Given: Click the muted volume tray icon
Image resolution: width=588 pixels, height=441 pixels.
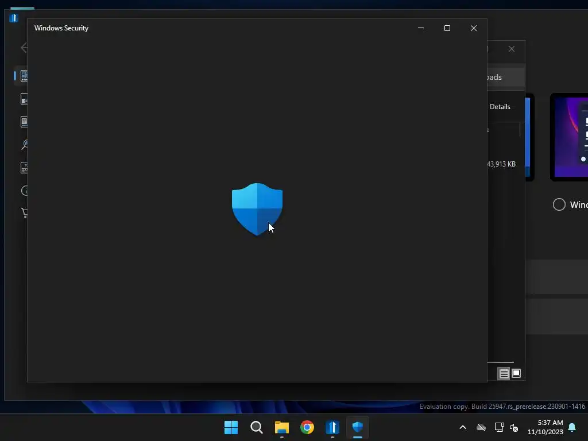Looking at the screenshot, I should click(514, 427).
